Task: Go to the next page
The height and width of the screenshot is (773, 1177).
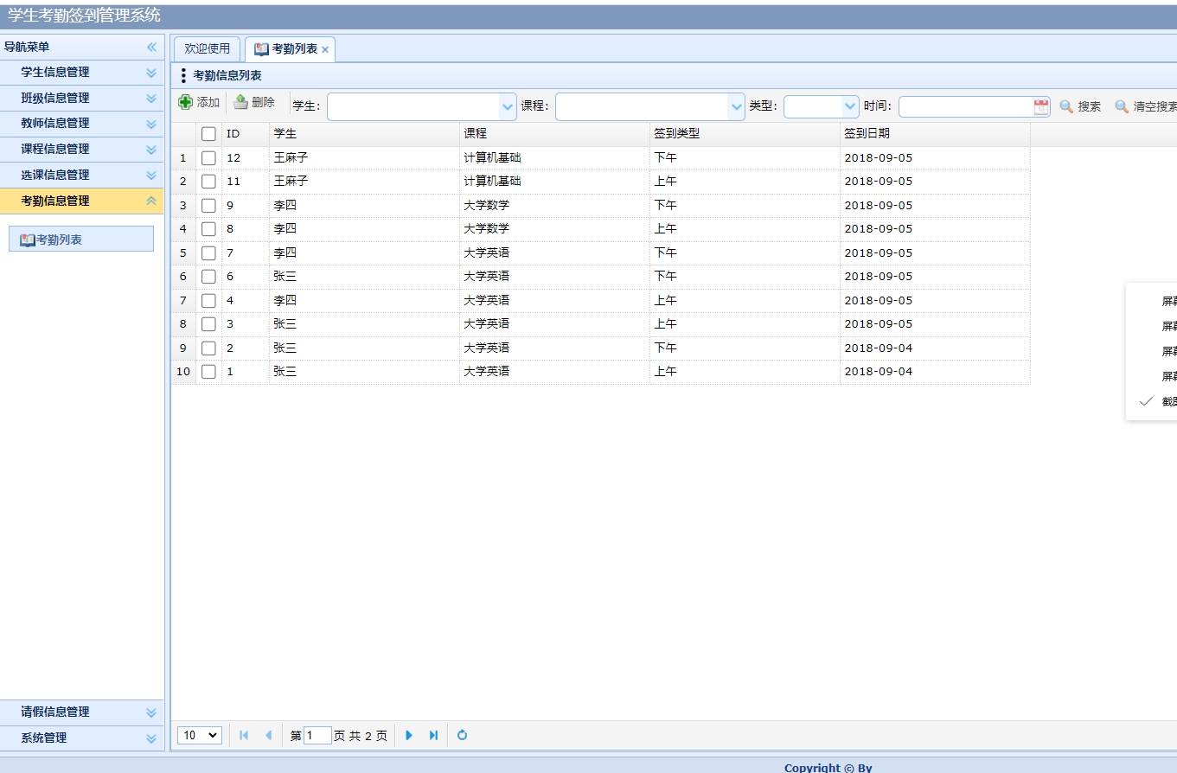Action: pyautogui.click(x=409, y=735)
